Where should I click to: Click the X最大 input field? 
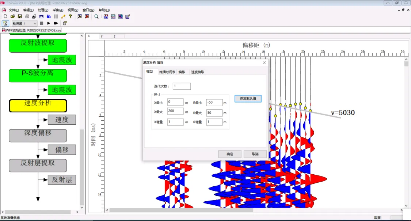tap(175, 111)
